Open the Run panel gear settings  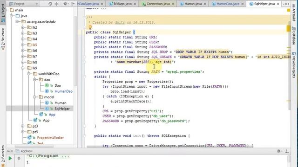[279, 151]
